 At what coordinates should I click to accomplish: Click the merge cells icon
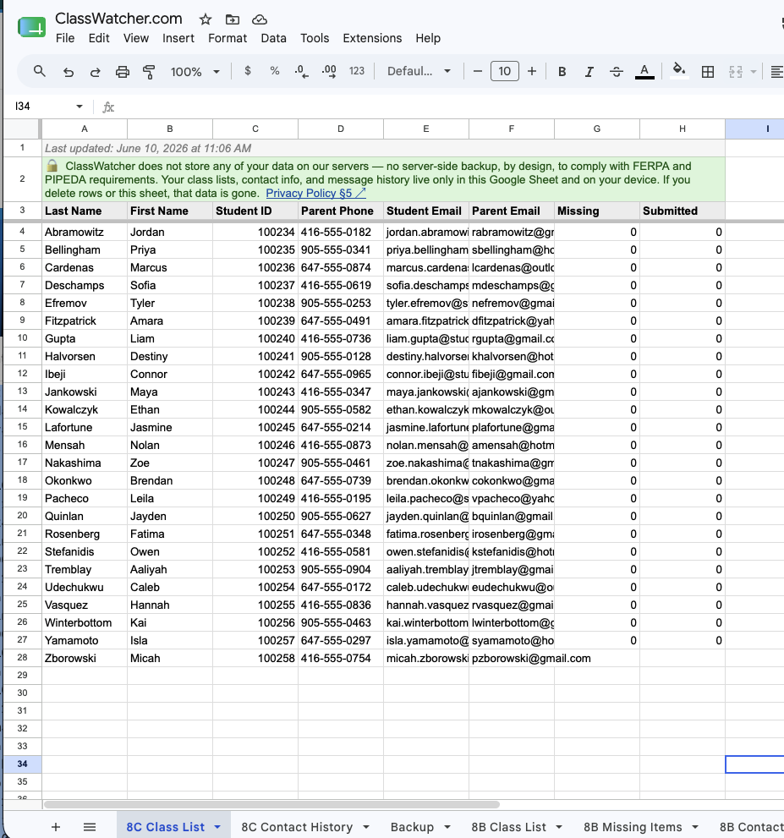tap(736, 72)
